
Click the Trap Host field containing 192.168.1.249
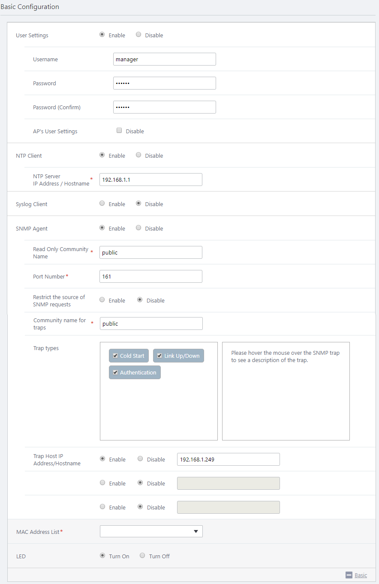pos(228,459)
